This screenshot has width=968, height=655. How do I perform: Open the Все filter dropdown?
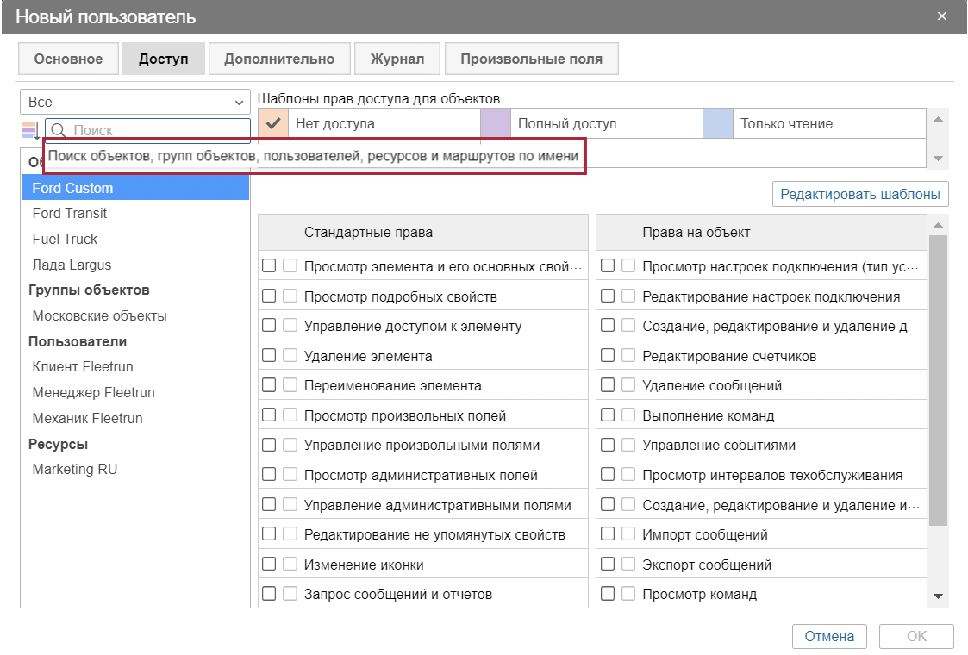tap(135, 102)
